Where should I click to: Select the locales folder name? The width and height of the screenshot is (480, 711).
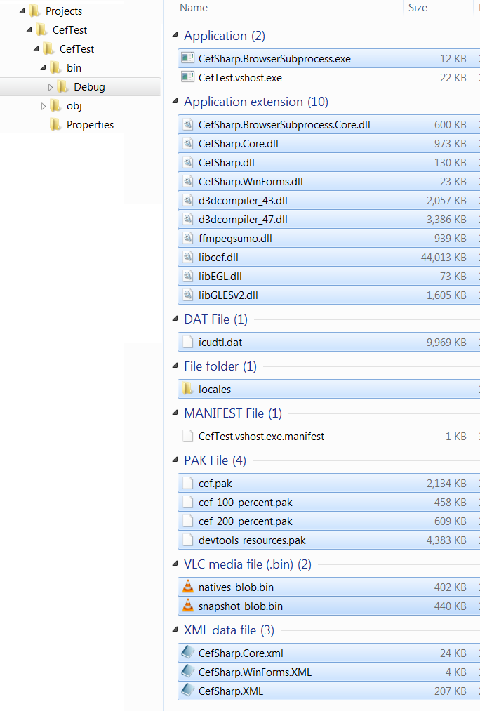click(x=215, y=389)
